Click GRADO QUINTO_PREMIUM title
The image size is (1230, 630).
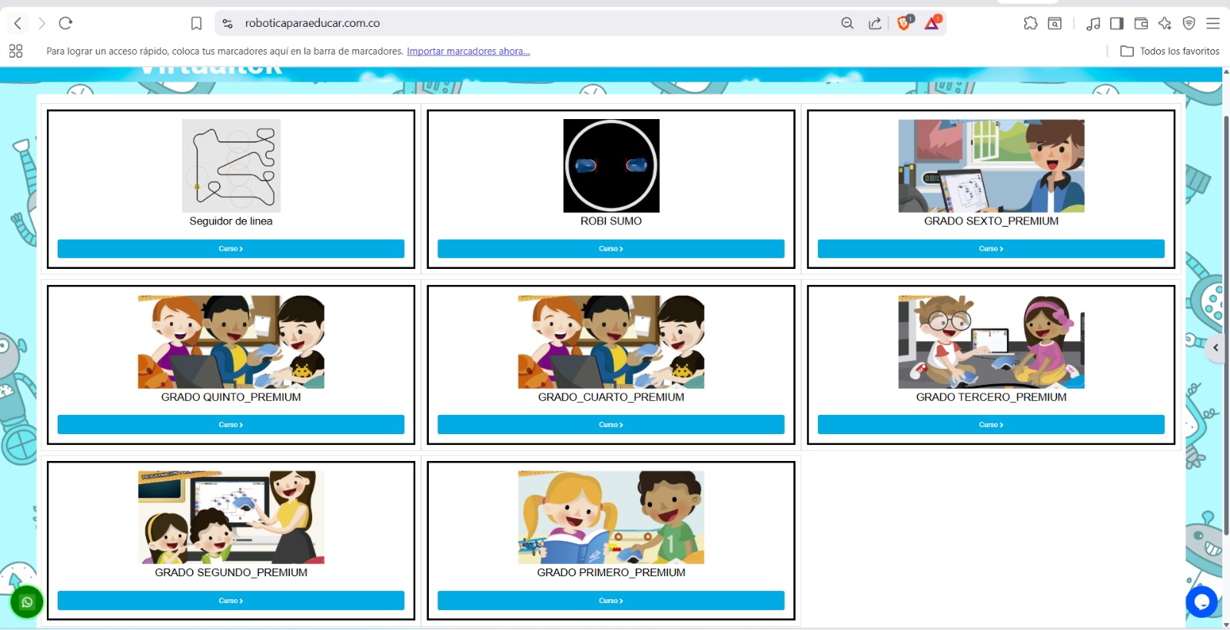(231, 397)
